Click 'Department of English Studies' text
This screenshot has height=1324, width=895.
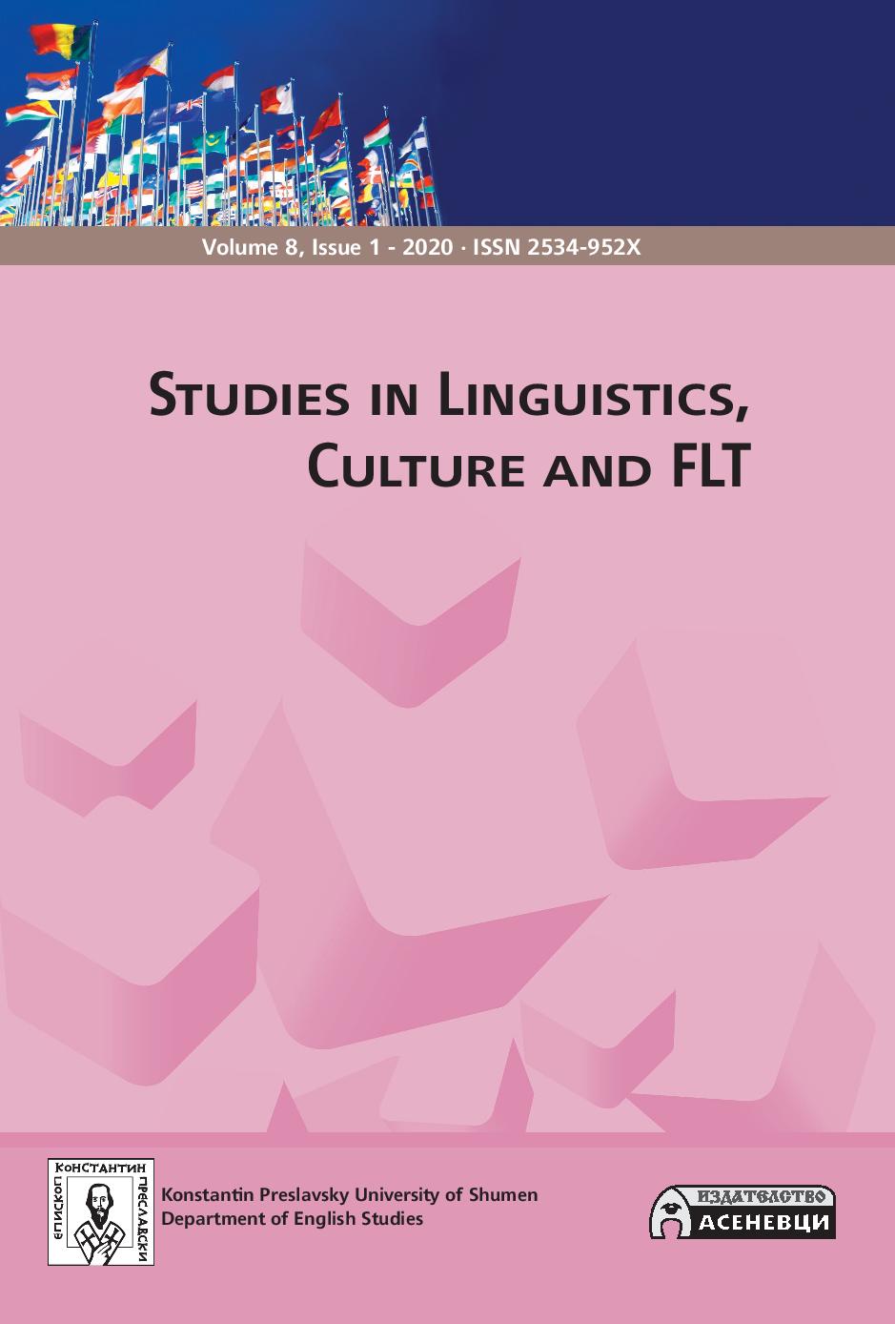(293, 1219)
